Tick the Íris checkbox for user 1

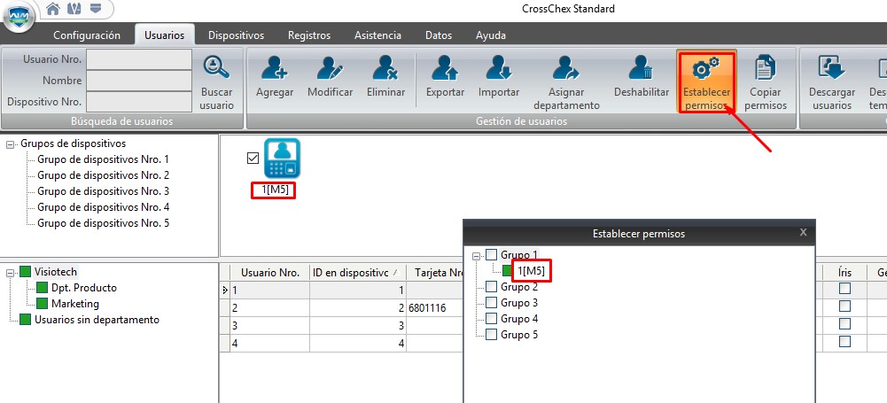coord(844,289)
